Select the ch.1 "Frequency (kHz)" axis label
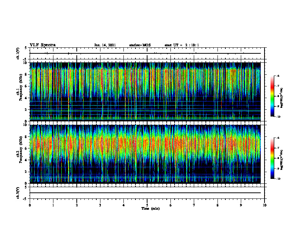The image size is (298, 230). coord(21,88)
